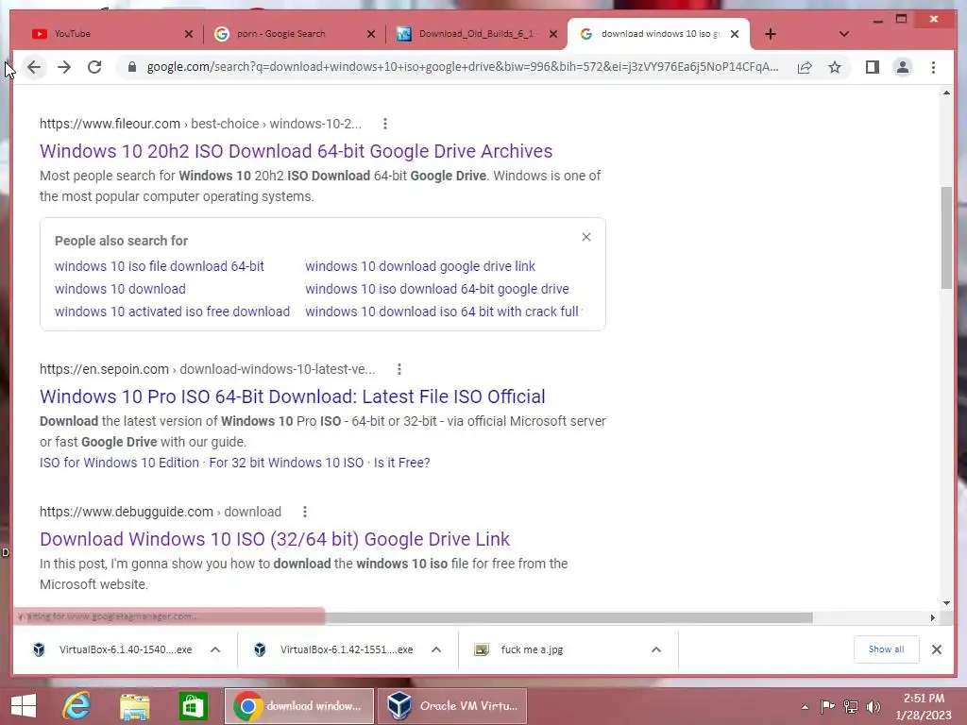Click the windows 10 download suggestion

(120, 289)
